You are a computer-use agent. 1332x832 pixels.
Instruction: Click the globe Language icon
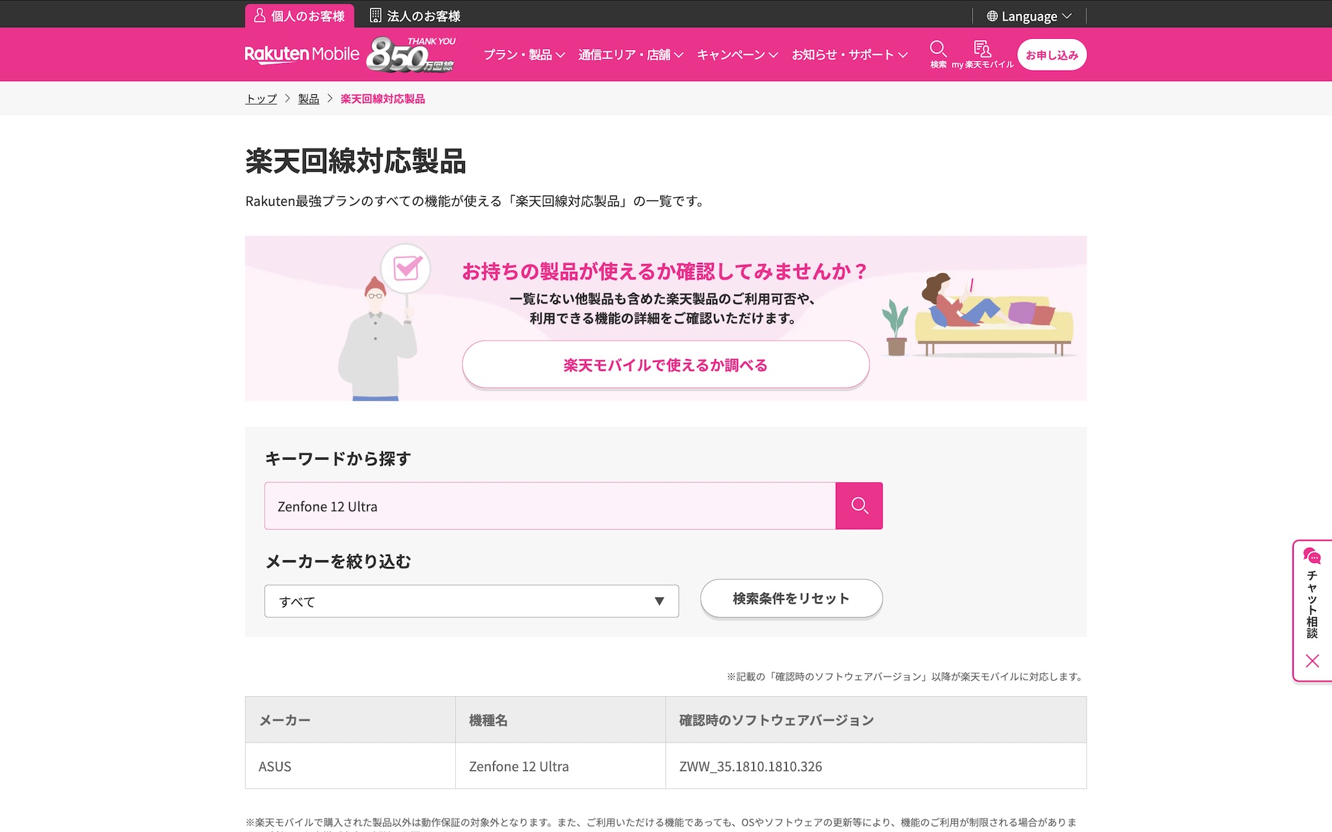(992, 16)
